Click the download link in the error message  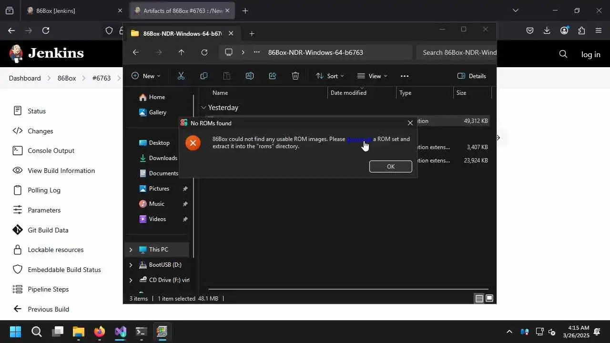tap(359, 139)
